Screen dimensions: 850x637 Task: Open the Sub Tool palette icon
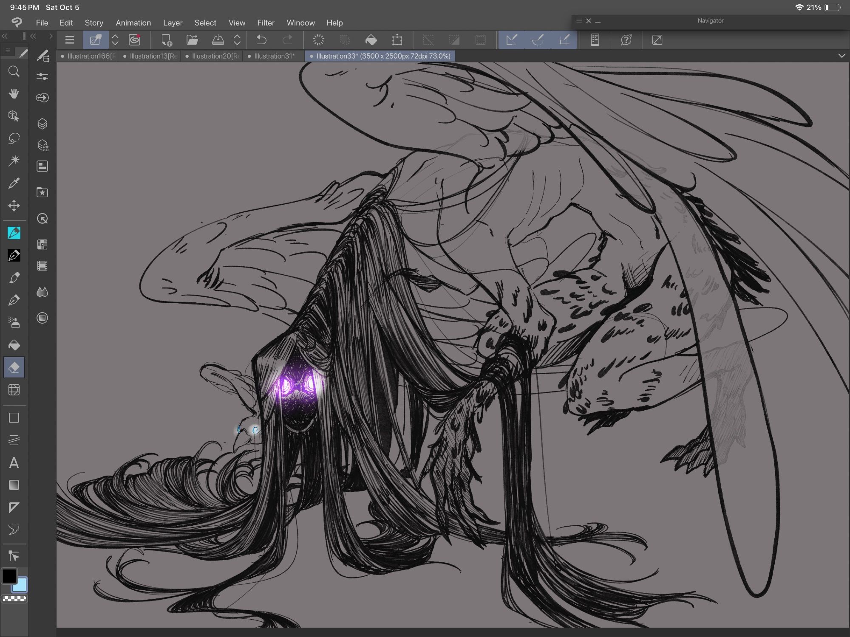tap(42, 55)
